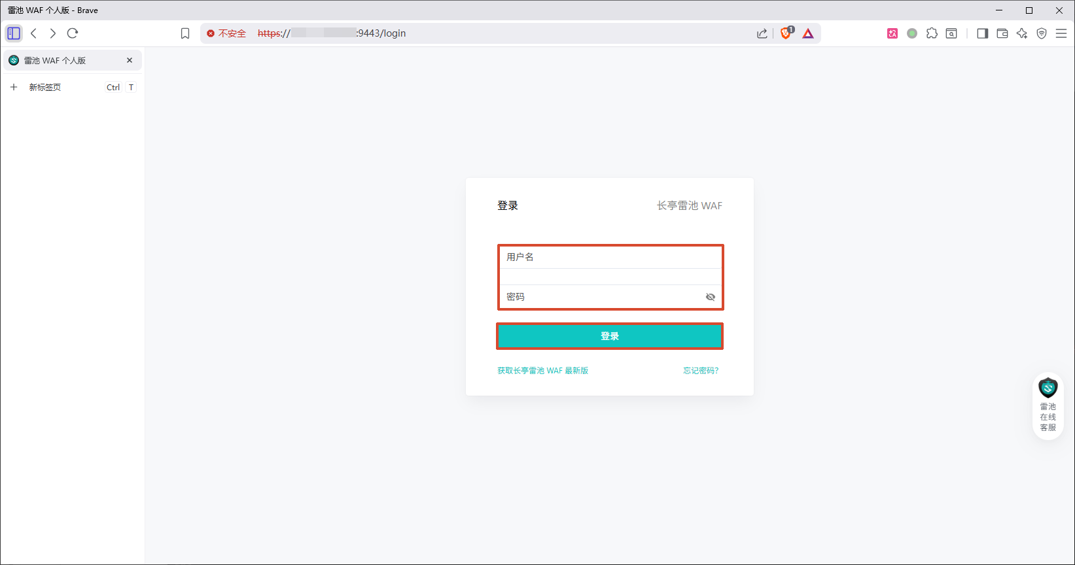
Task: Click the 长亭雷池 WAF text
Action: [690, 205]
